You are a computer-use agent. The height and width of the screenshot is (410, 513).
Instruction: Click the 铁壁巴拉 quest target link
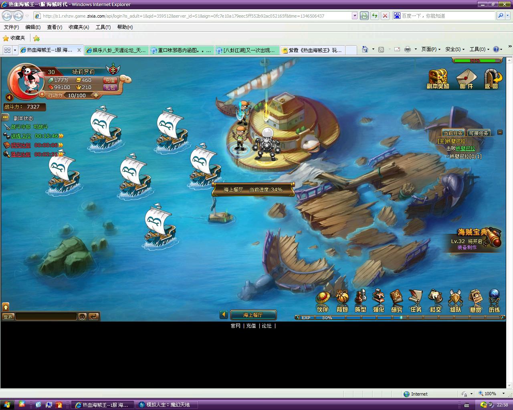pos(465,149)
